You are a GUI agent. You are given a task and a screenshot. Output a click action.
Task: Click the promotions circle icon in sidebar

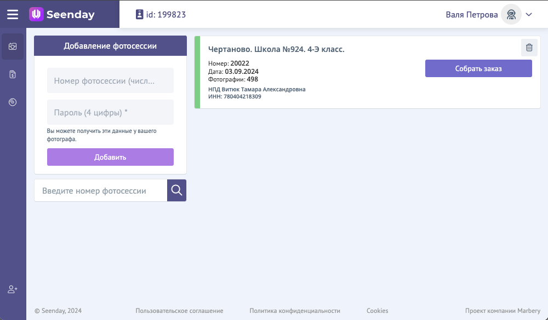pos(12,102)
